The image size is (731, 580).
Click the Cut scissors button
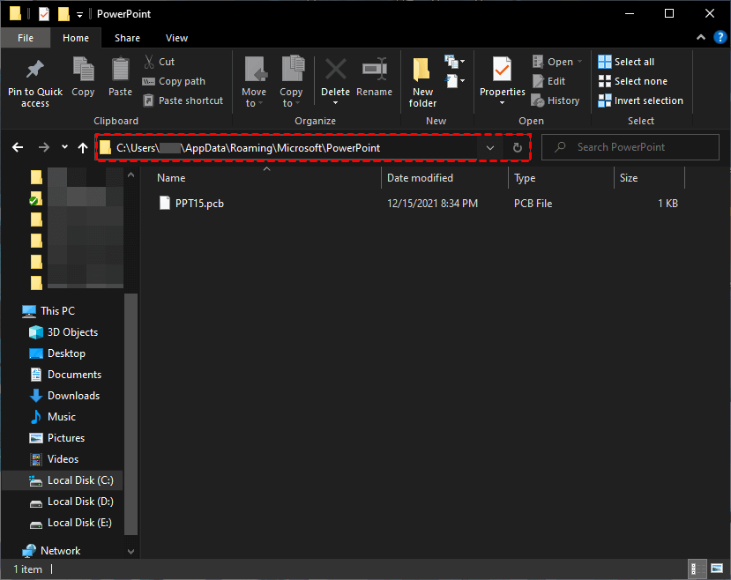(x=159, y=62)
